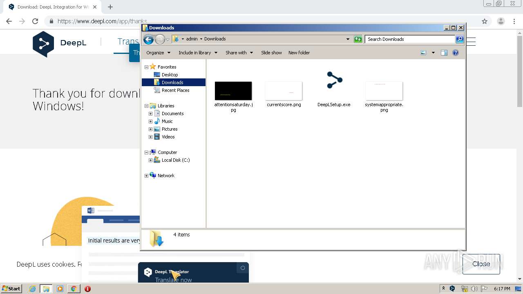Click Windows Explorer taskbar icon
Viewport: 523px width, 294px height.
[46, 289]
